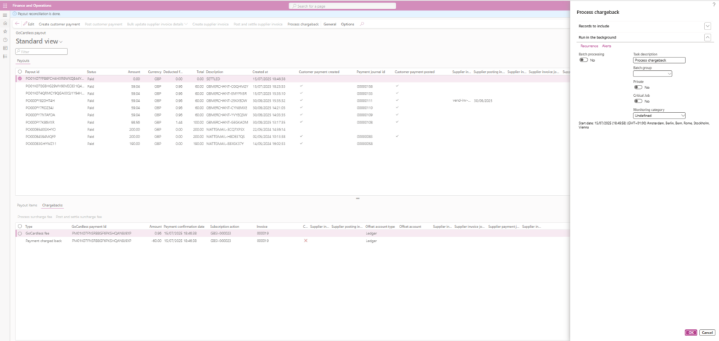Screen dimensions: 719x341
Task: Click the Edit pencil button
Action: coord(28,24)
